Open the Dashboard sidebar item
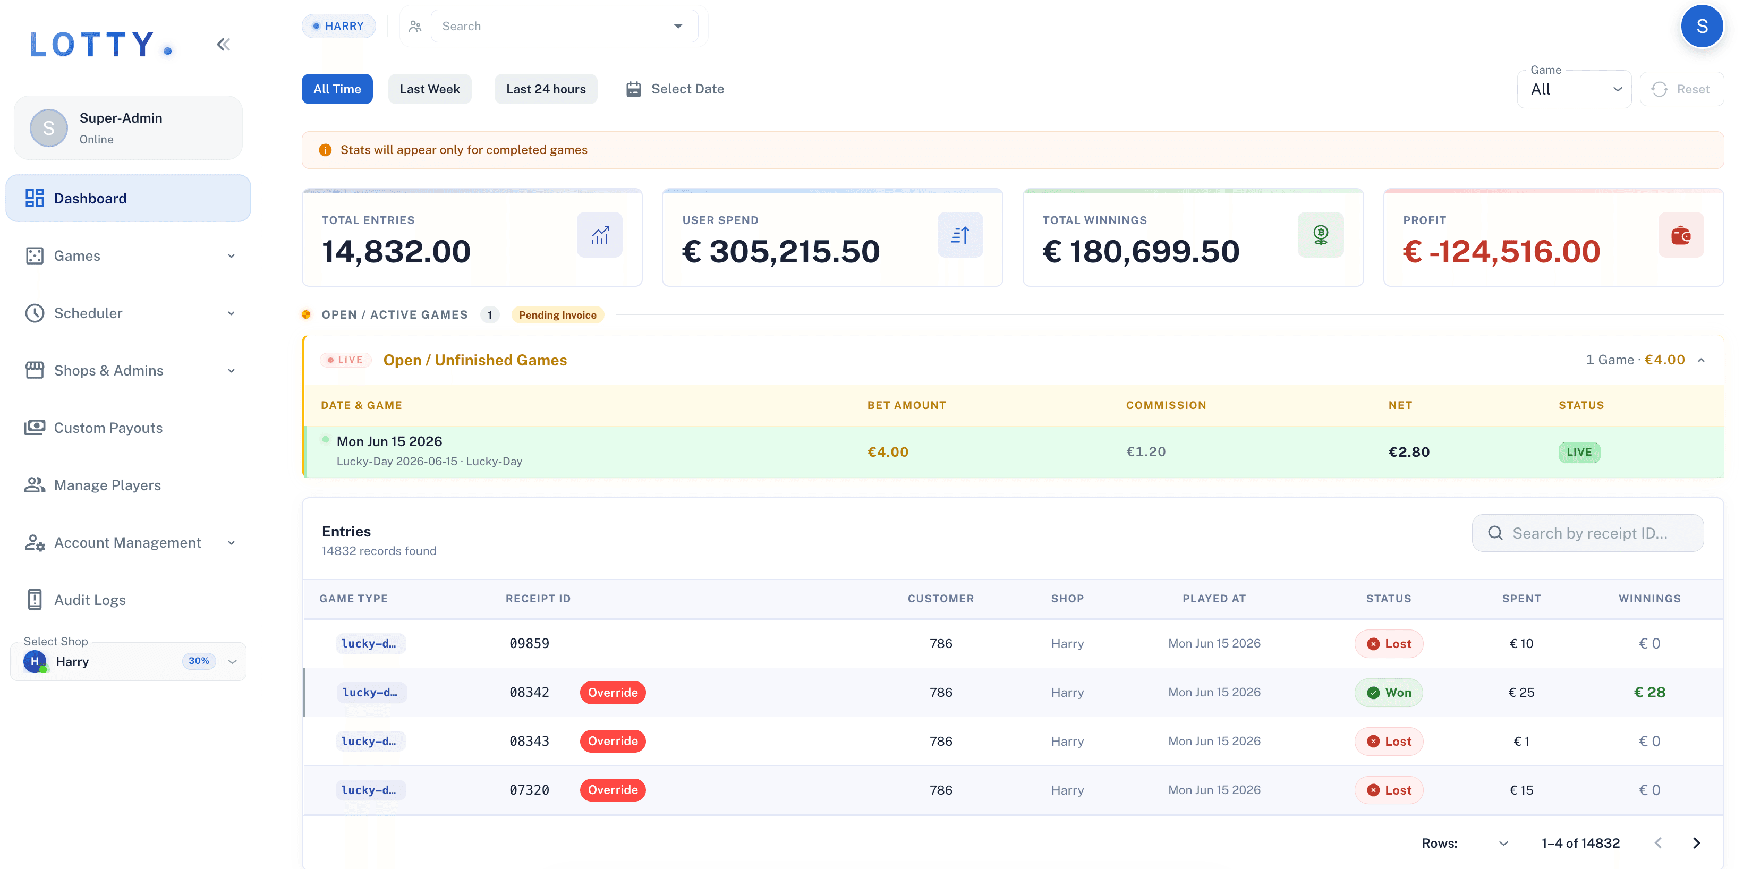1752x869 pixels. point(128,199)
